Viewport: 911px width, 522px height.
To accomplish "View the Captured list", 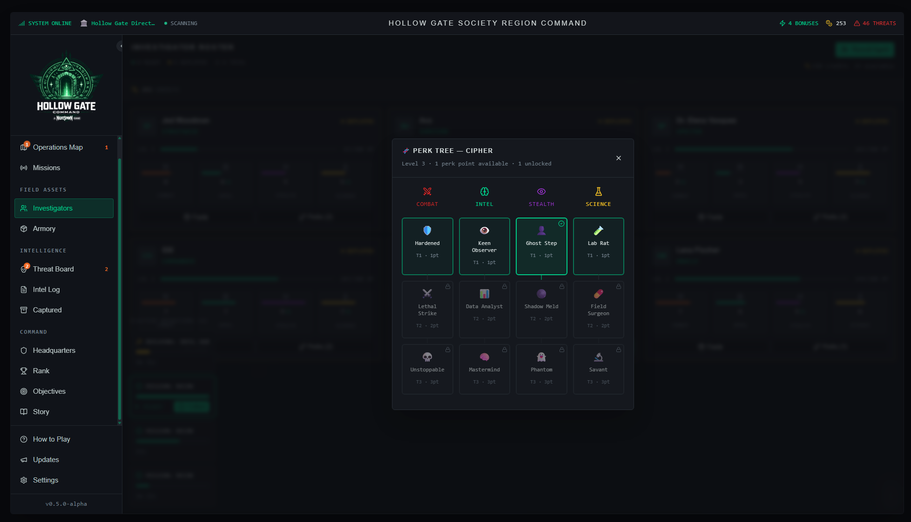I will [x=64, y=310].
